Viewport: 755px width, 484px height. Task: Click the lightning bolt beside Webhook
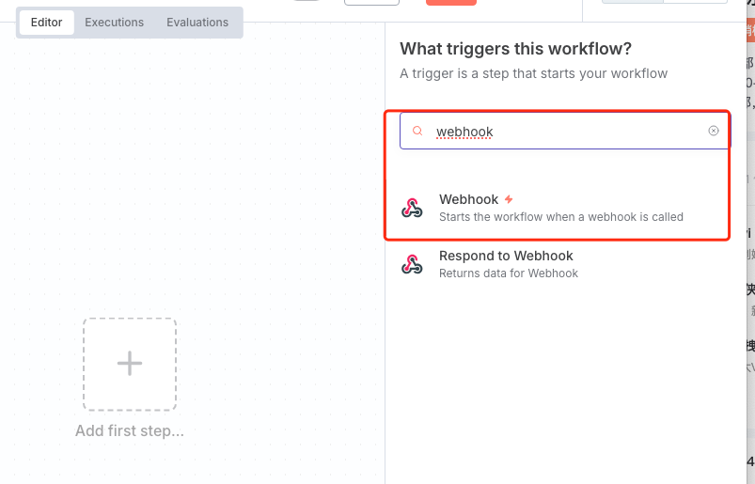click(x=509, y=199)
